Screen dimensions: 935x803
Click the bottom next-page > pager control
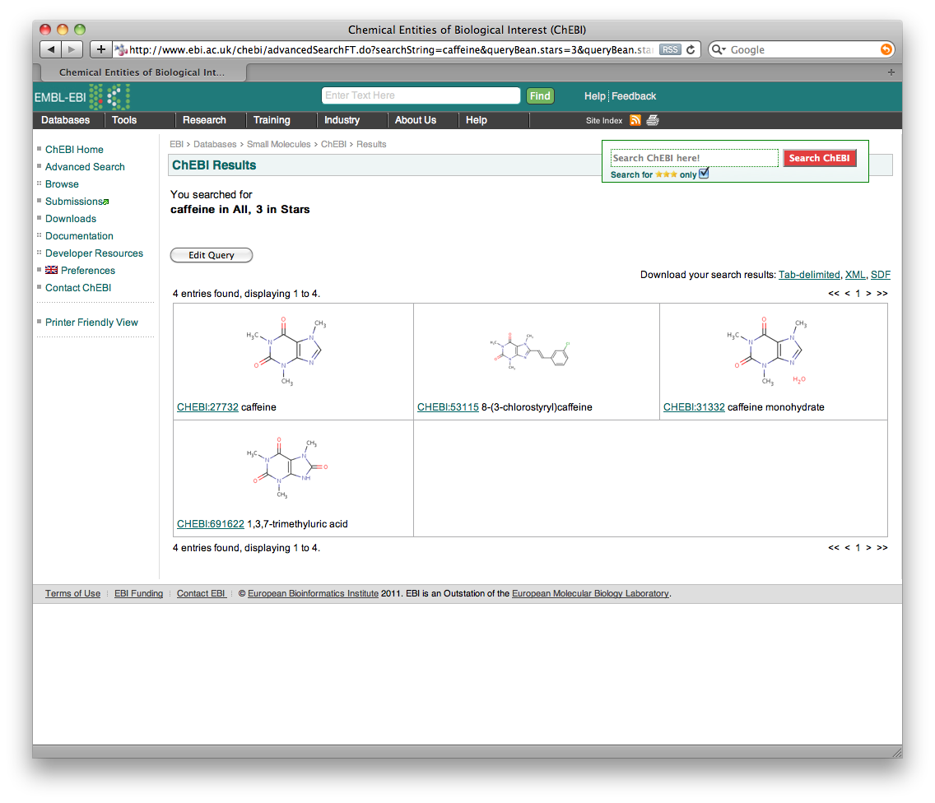pos(869,547)
